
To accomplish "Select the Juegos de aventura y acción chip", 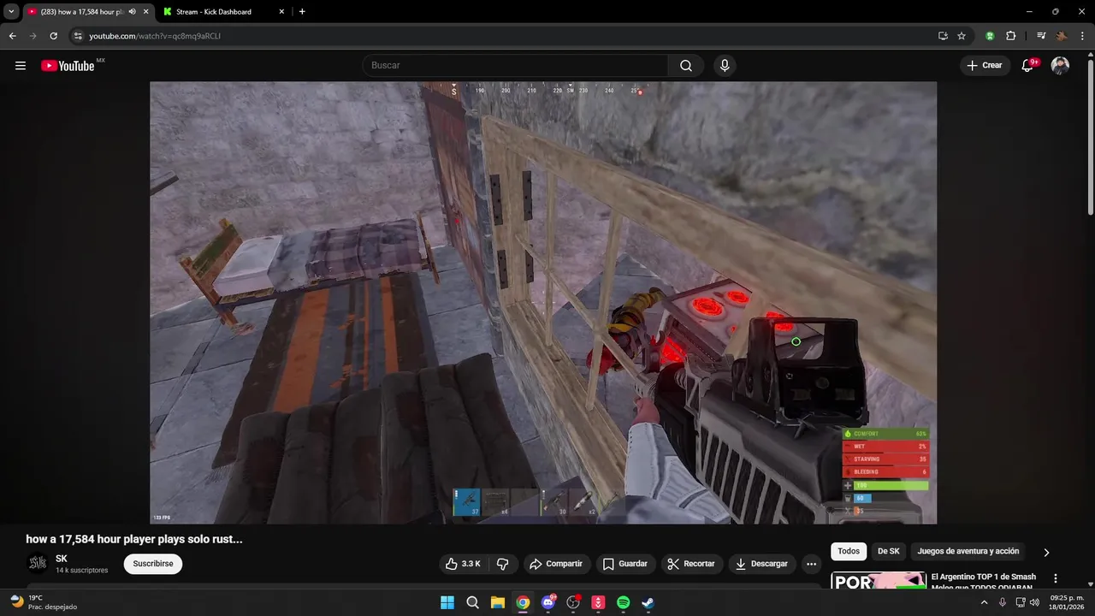I will [968, 552].
